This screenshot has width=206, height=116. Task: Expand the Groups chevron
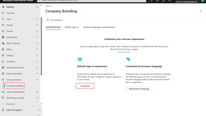point(37,25)
